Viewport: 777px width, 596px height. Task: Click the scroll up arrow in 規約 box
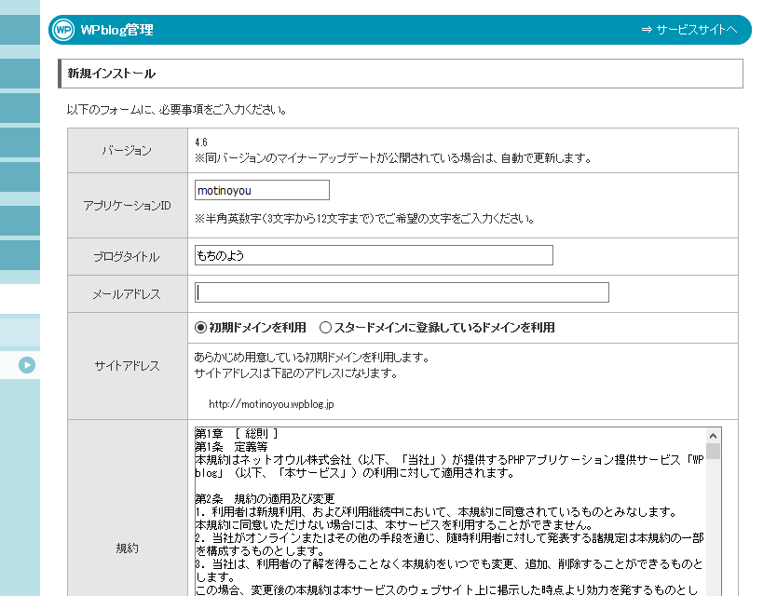(713, 436)
